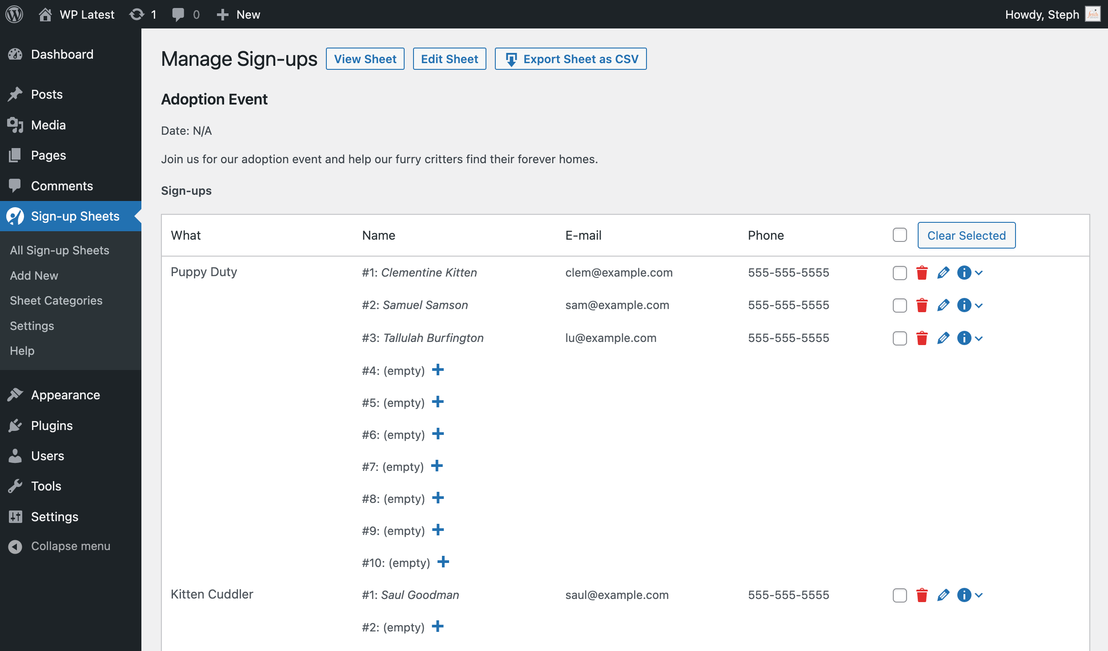Toggle the select-all checkbox in table header
The image size is (1108, 651).
[899, 235]
